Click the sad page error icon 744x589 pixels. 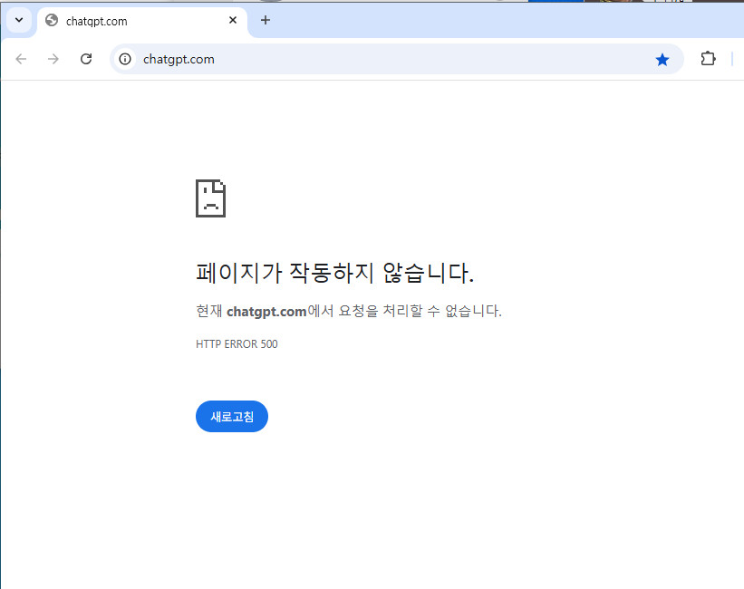point(210,198)
